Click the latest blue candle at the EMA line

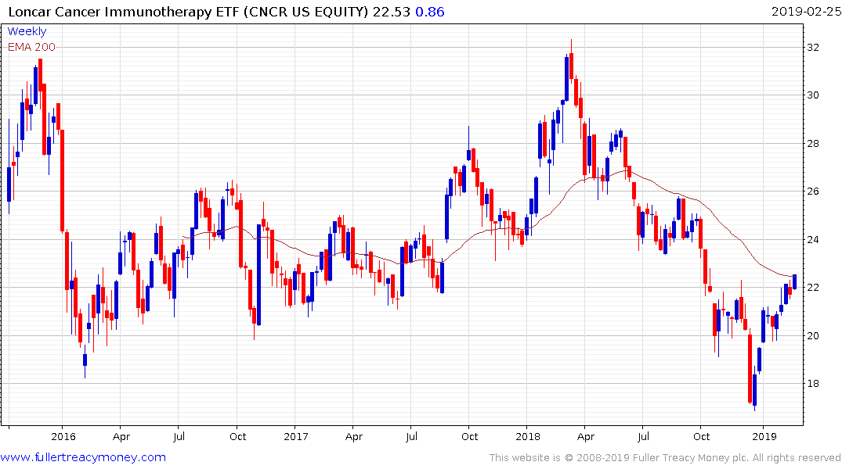794,281
